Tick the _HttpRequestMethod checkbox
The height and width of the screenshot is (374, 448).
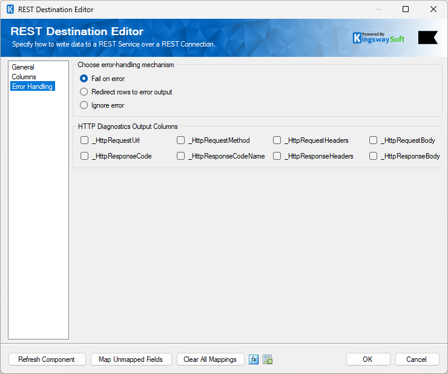tap(181, 140)
